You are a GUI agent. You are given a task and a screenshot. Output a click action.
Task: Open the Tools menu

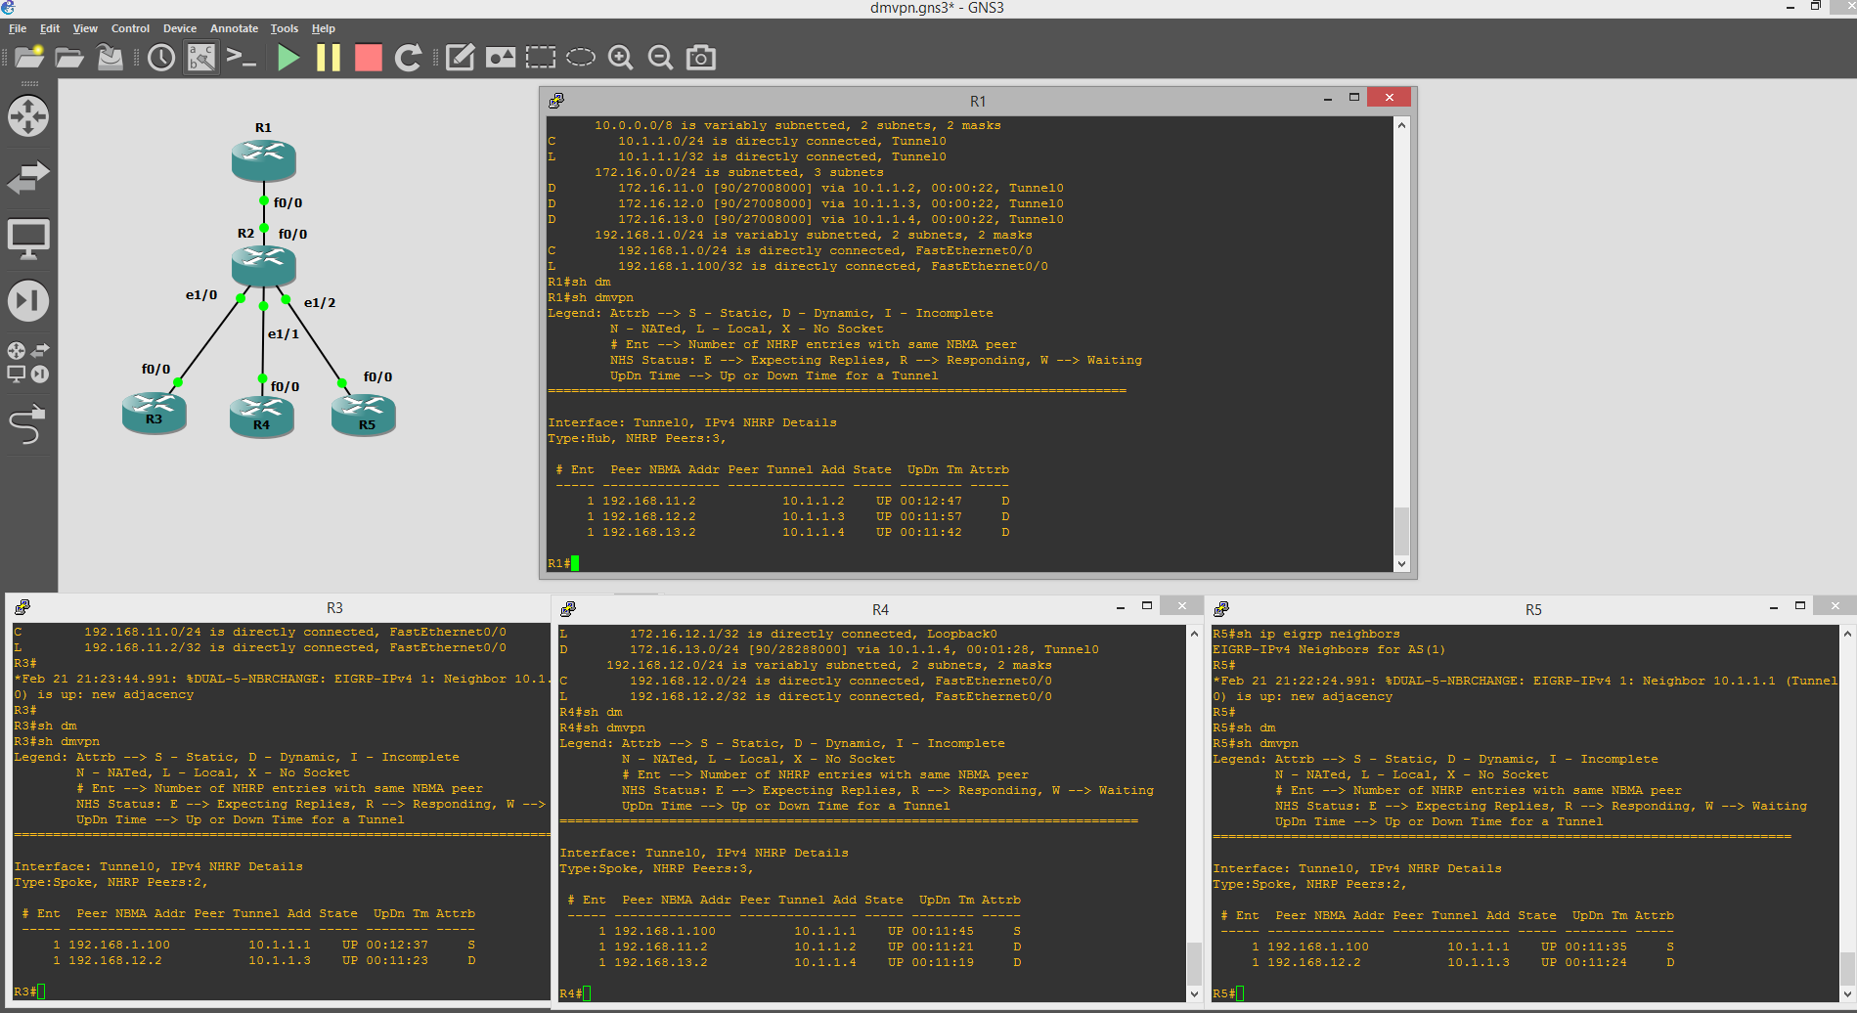(x=284, y=28)
